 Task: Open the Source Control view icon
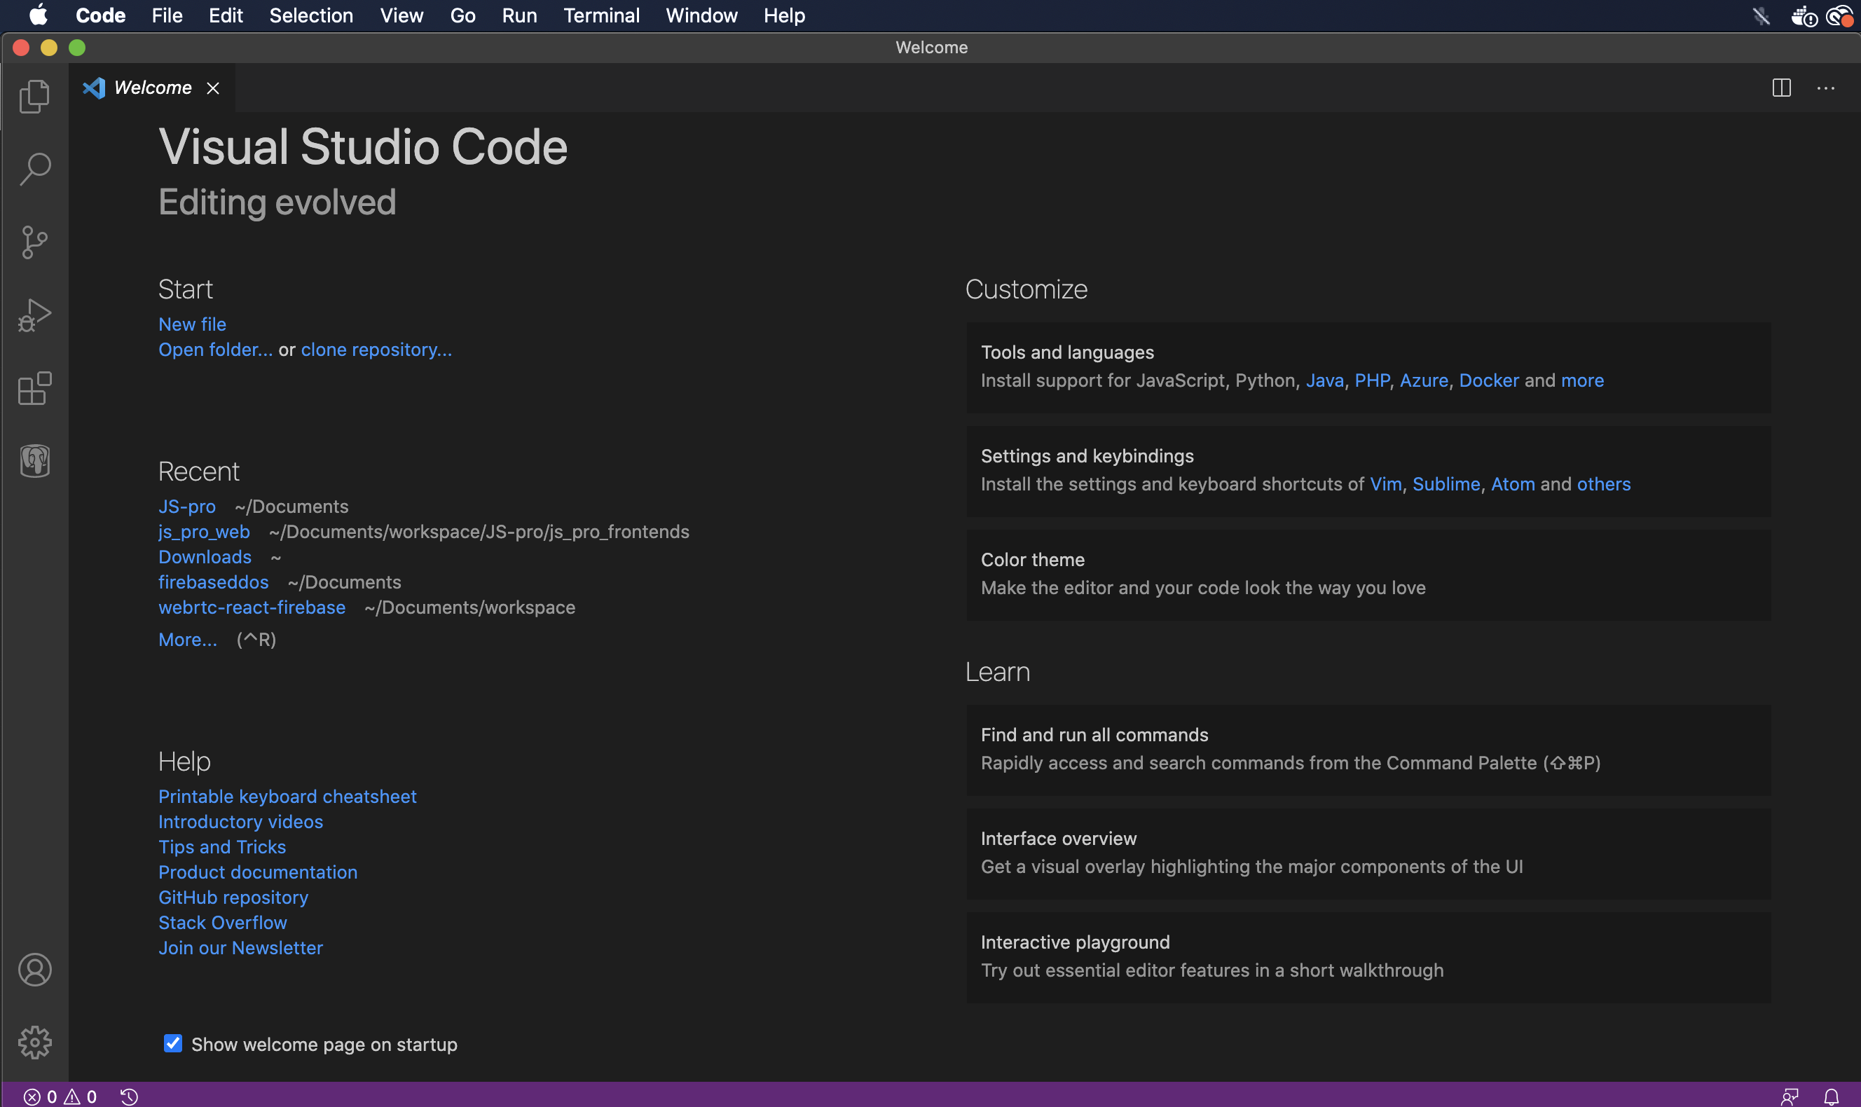click(34, 242)
